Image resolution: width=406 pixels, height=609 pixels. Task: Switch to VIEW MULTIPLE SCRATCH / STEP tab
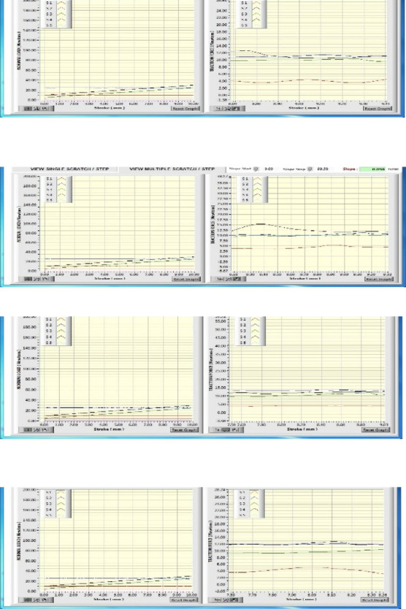coord(172,169)
